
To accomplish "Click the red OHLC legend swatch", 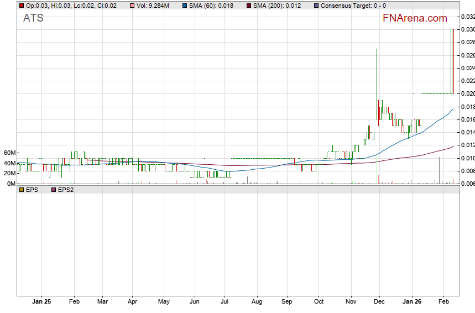I will (21, 6).
